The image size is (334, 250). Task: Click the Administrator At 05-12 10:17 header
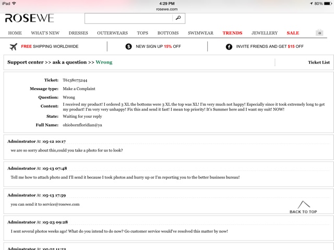coord(37,141)
